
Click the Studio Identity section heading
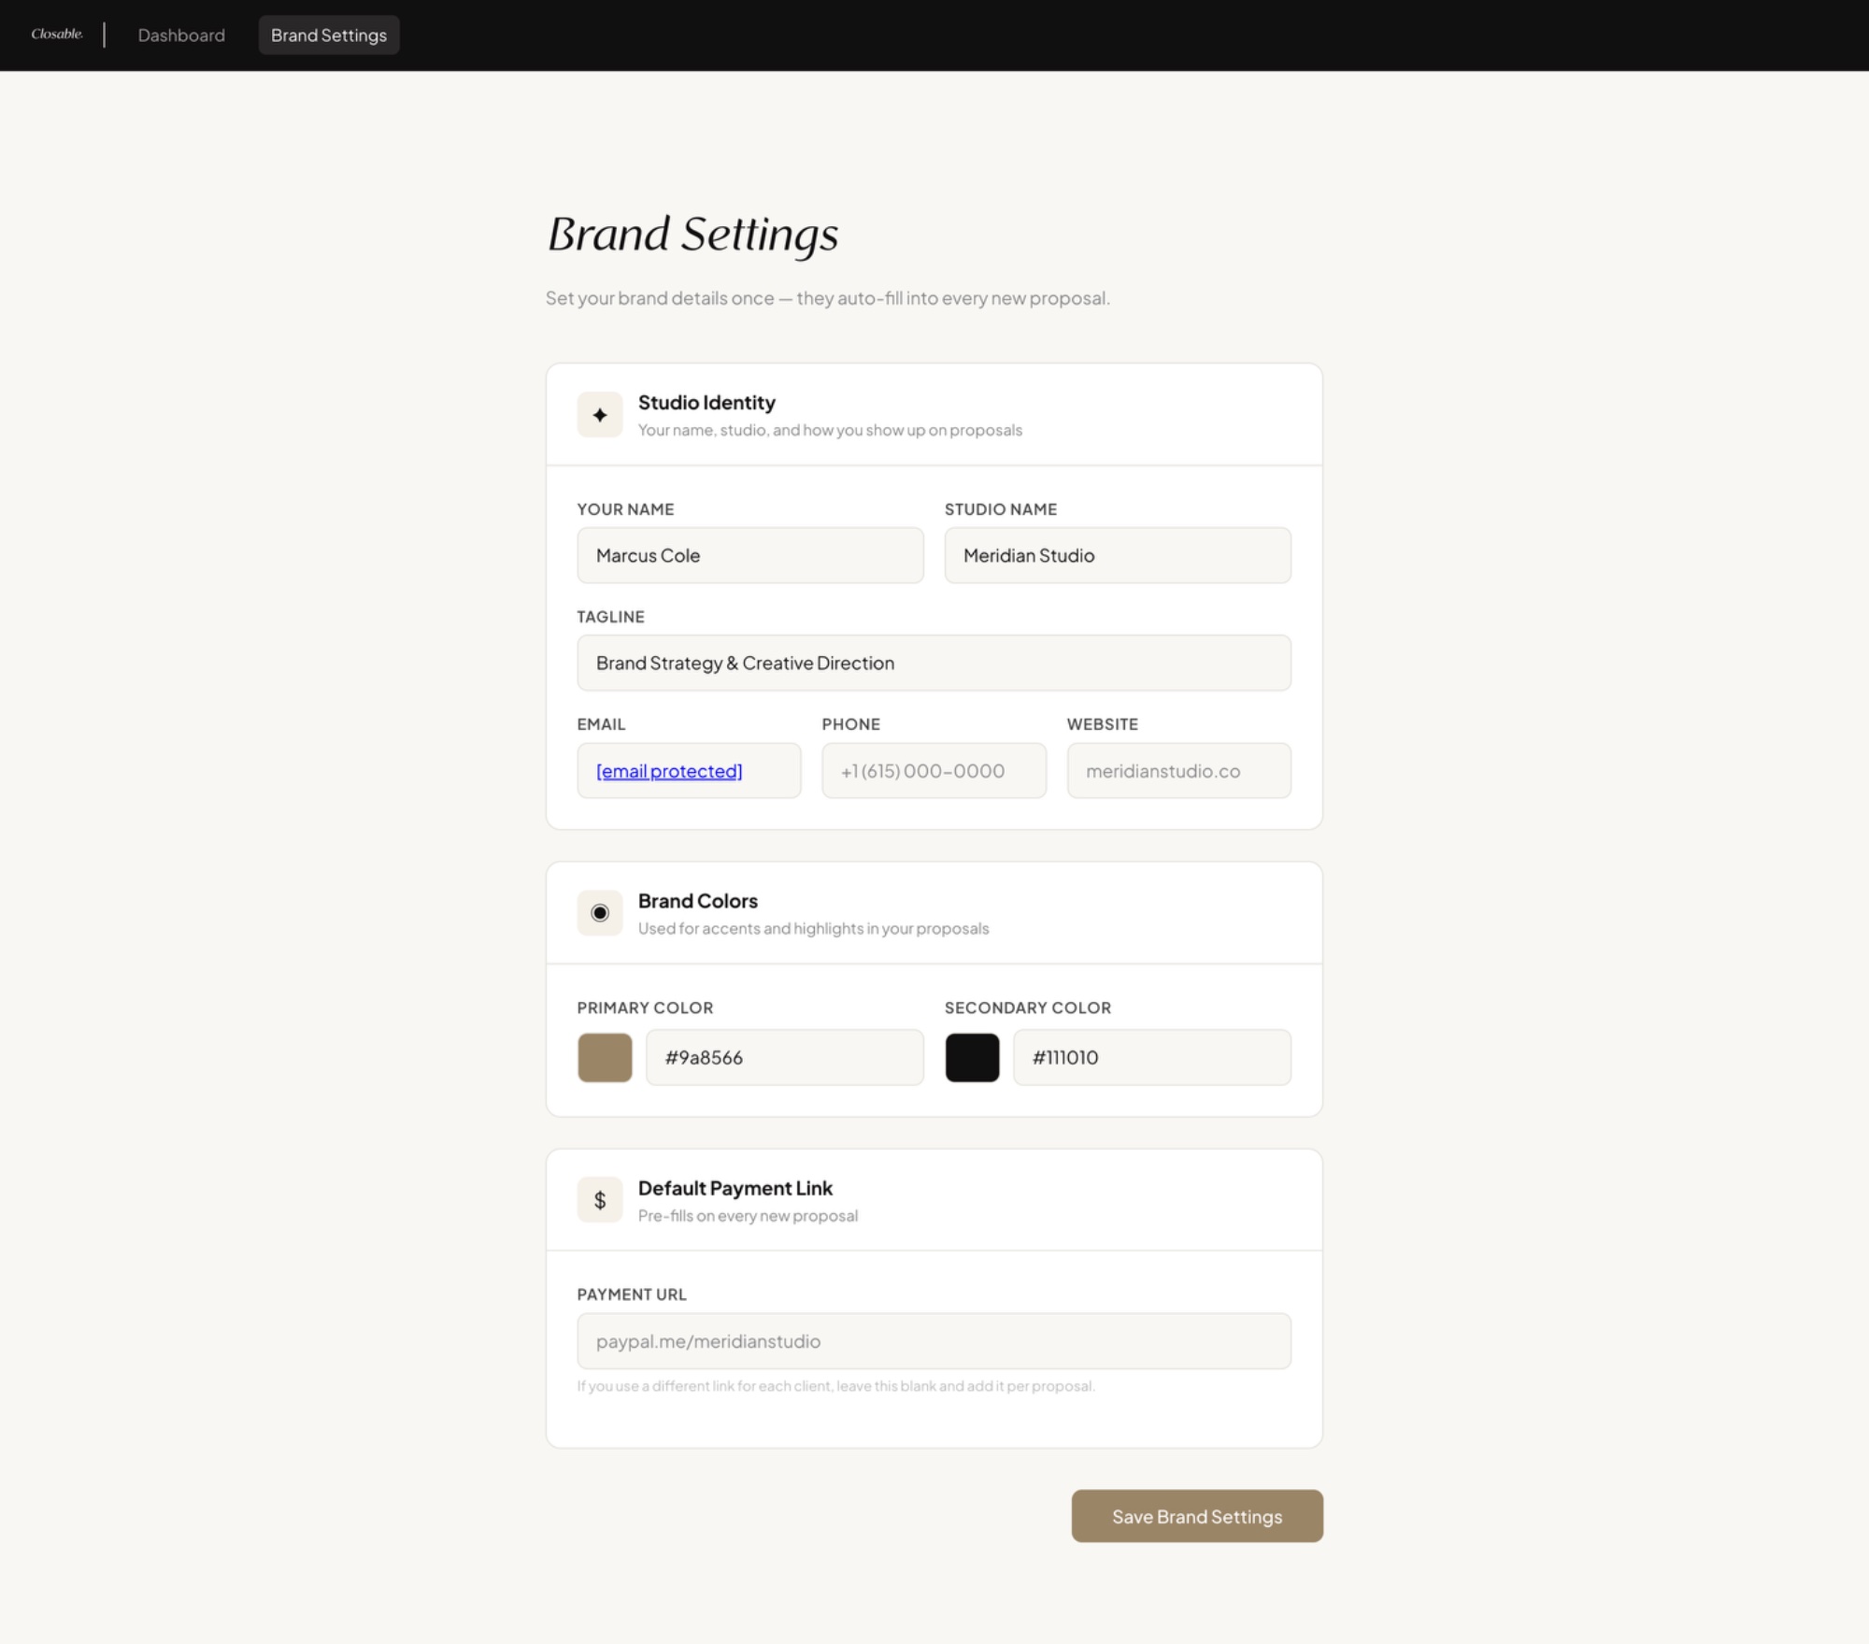pyautogui.click(x=706, y=403)
